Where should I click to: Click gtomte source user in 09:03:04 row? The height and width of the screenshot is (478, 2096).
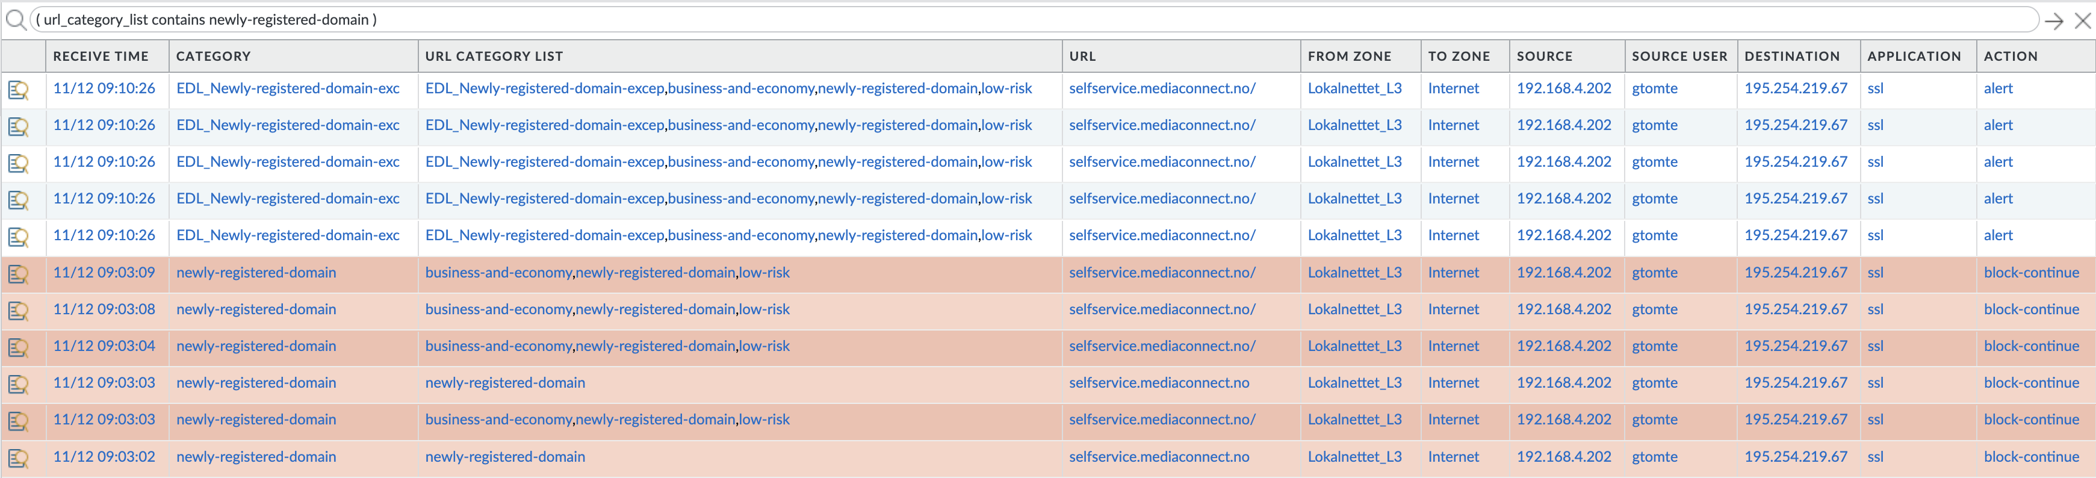(1654, 346)
